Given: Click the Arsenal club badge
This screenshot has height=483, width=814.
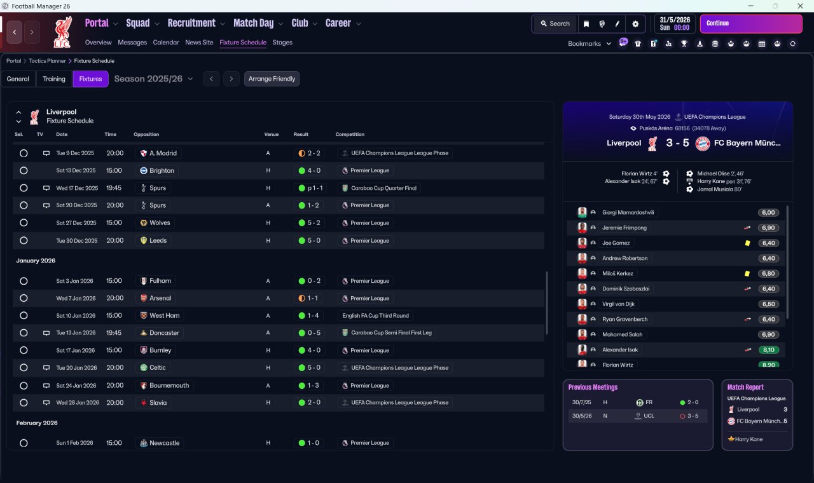Looking at the screenshot, I should [x=144, y=298].
